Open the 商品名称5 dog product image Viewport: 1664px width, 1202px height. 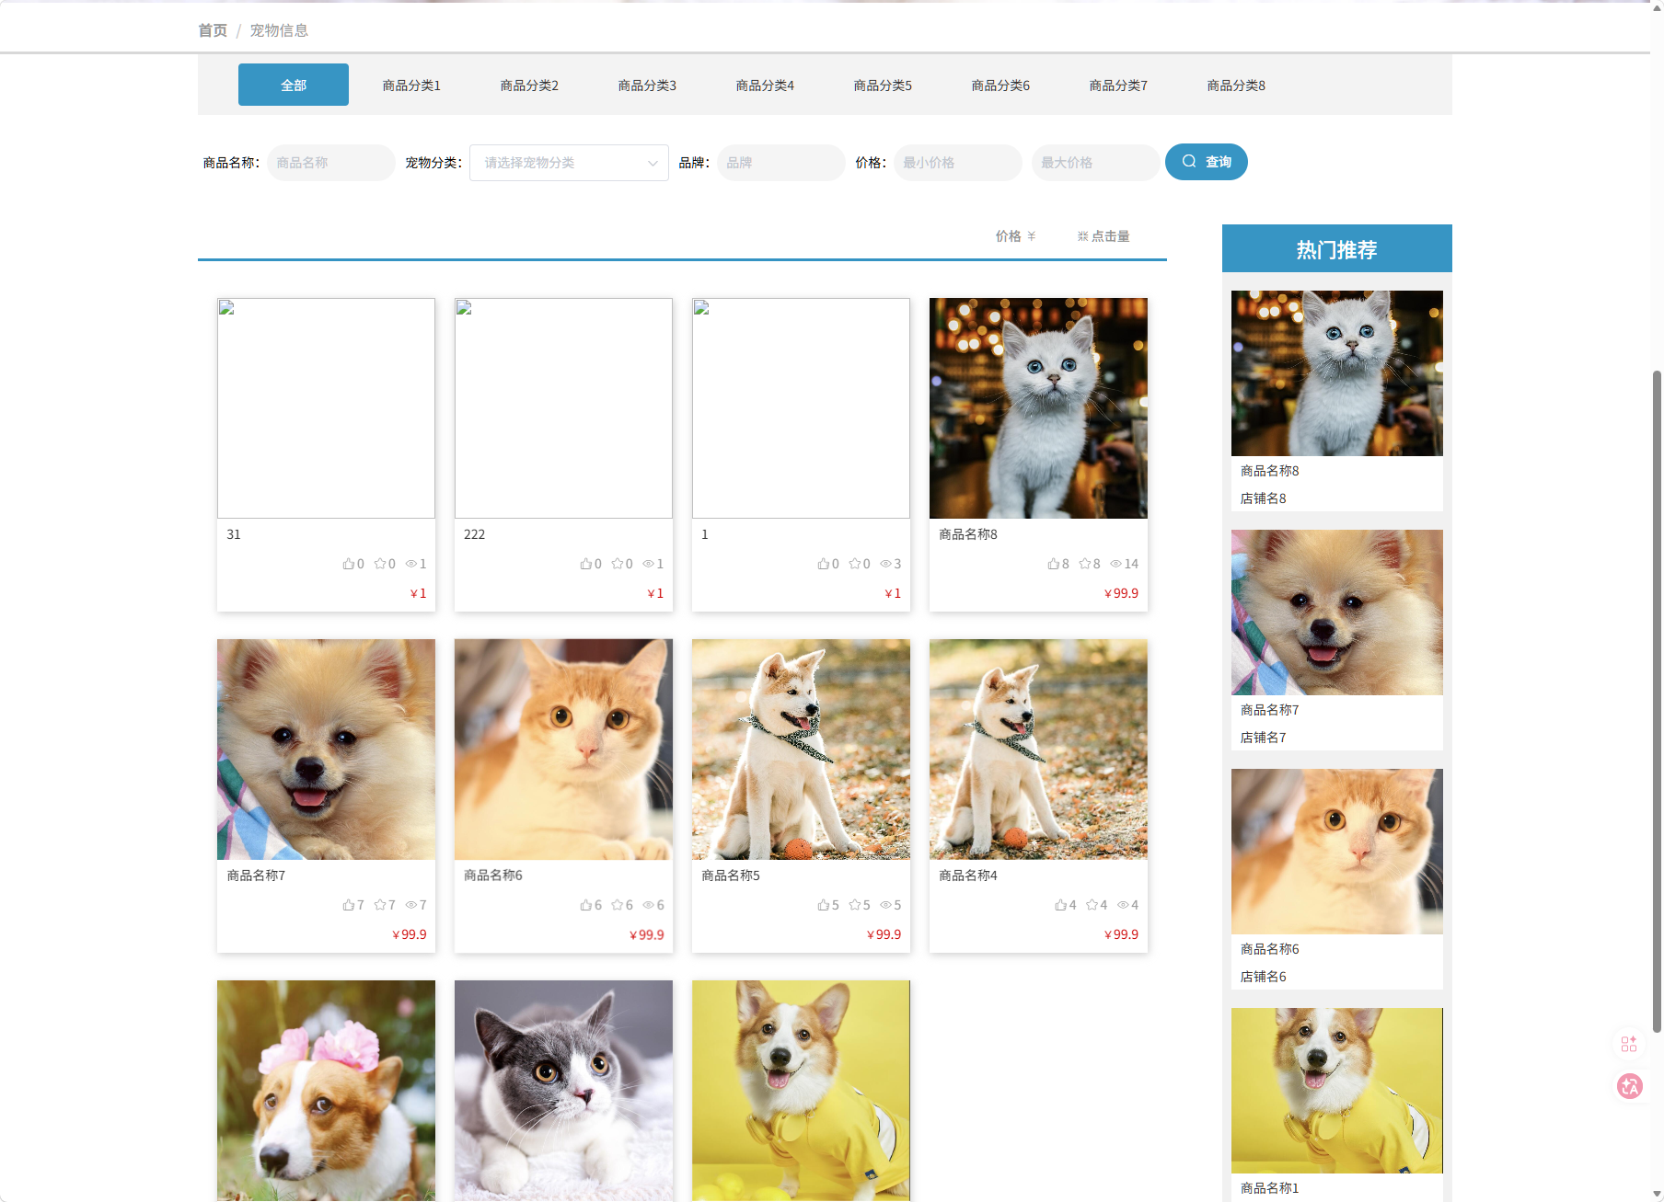point(801,750)
